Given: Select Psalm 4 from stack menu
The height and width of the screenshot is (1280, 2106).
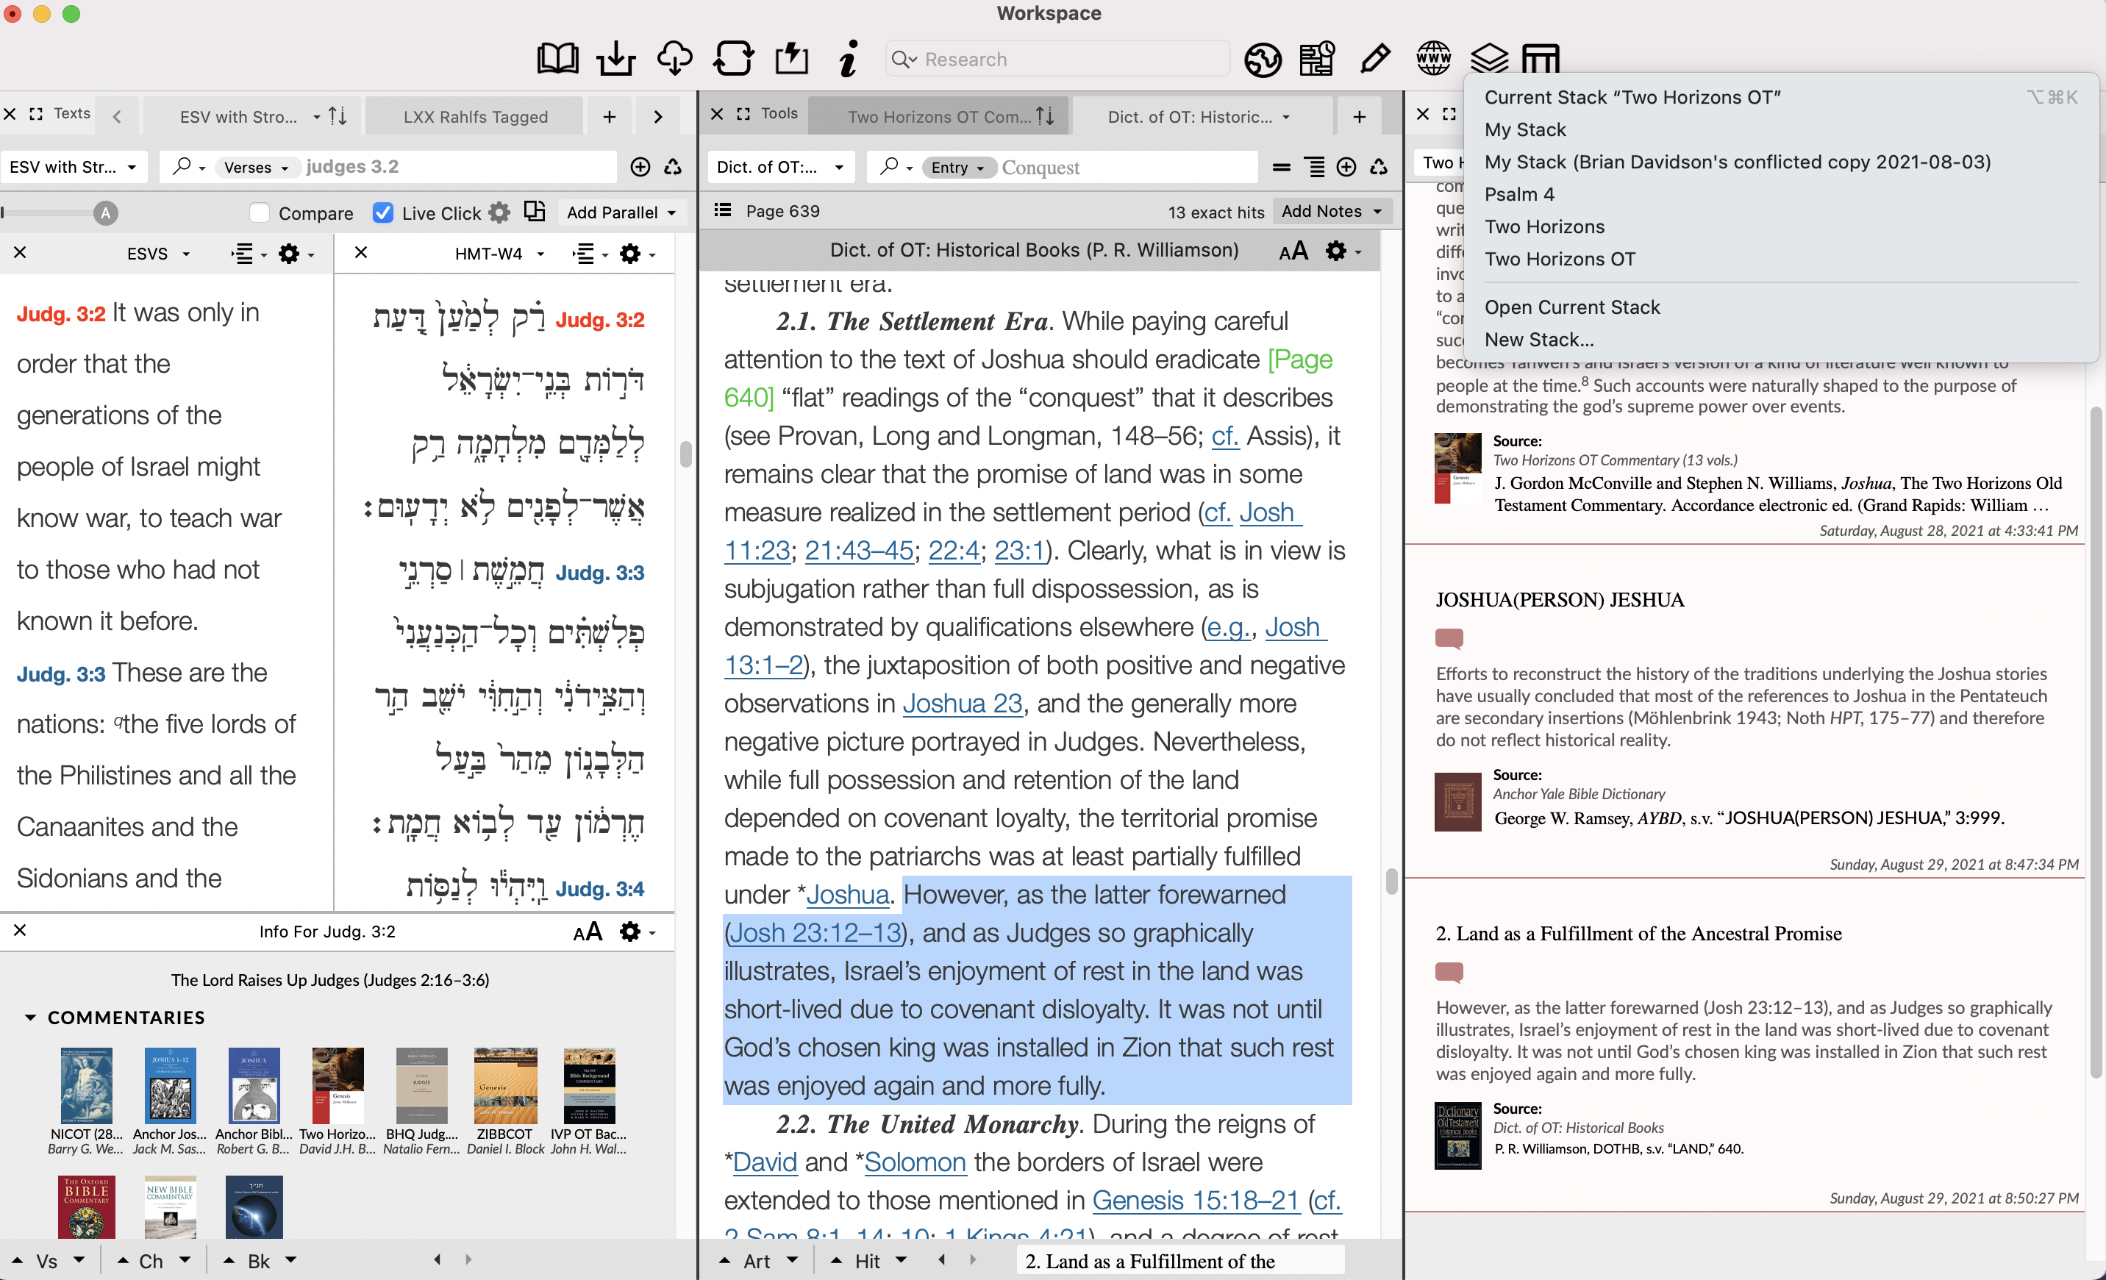Looking at the screenshot, I should click(1518, 194).
